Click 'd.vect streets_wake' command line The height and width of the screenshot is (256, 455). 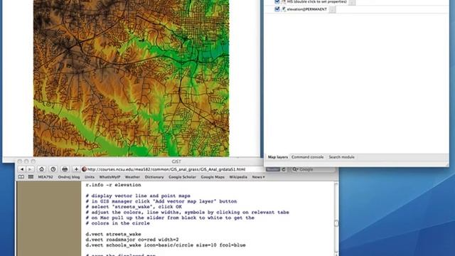[x=113, y=234]
